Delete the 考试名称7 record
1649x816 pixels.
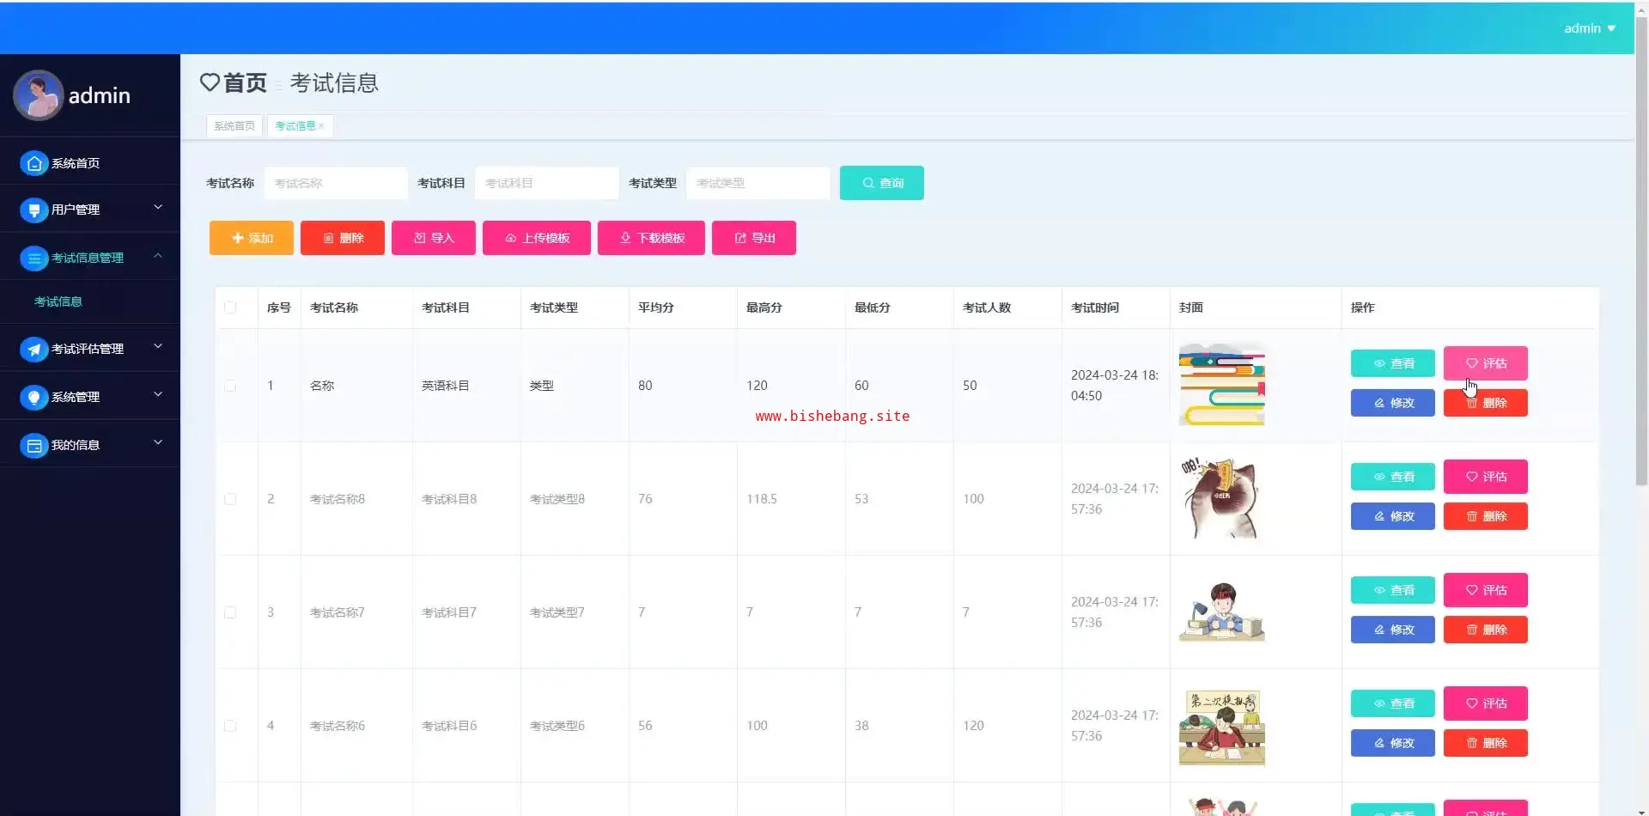pyautogui.click(x=1486, y=630)
